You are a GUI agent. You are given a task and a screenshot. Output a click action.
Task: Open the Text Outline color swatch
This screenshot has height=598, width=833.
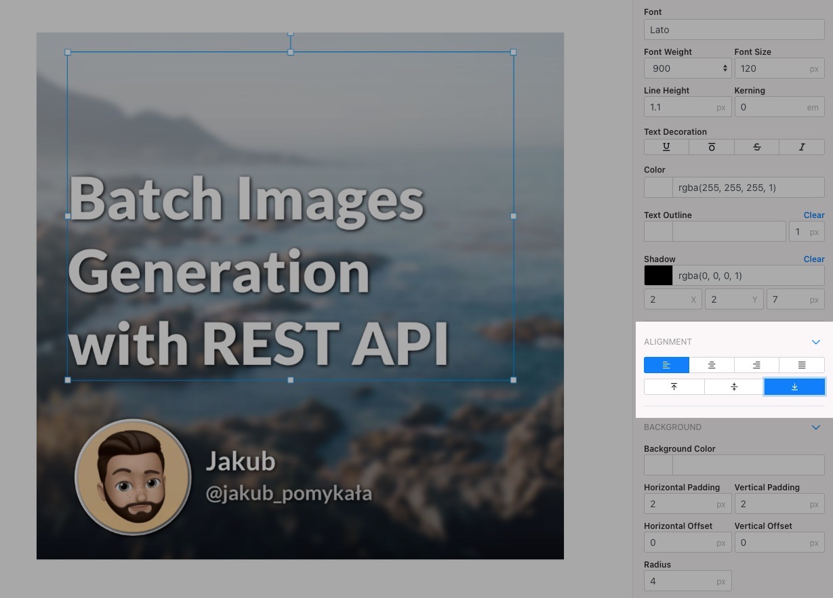coord(658,232)
